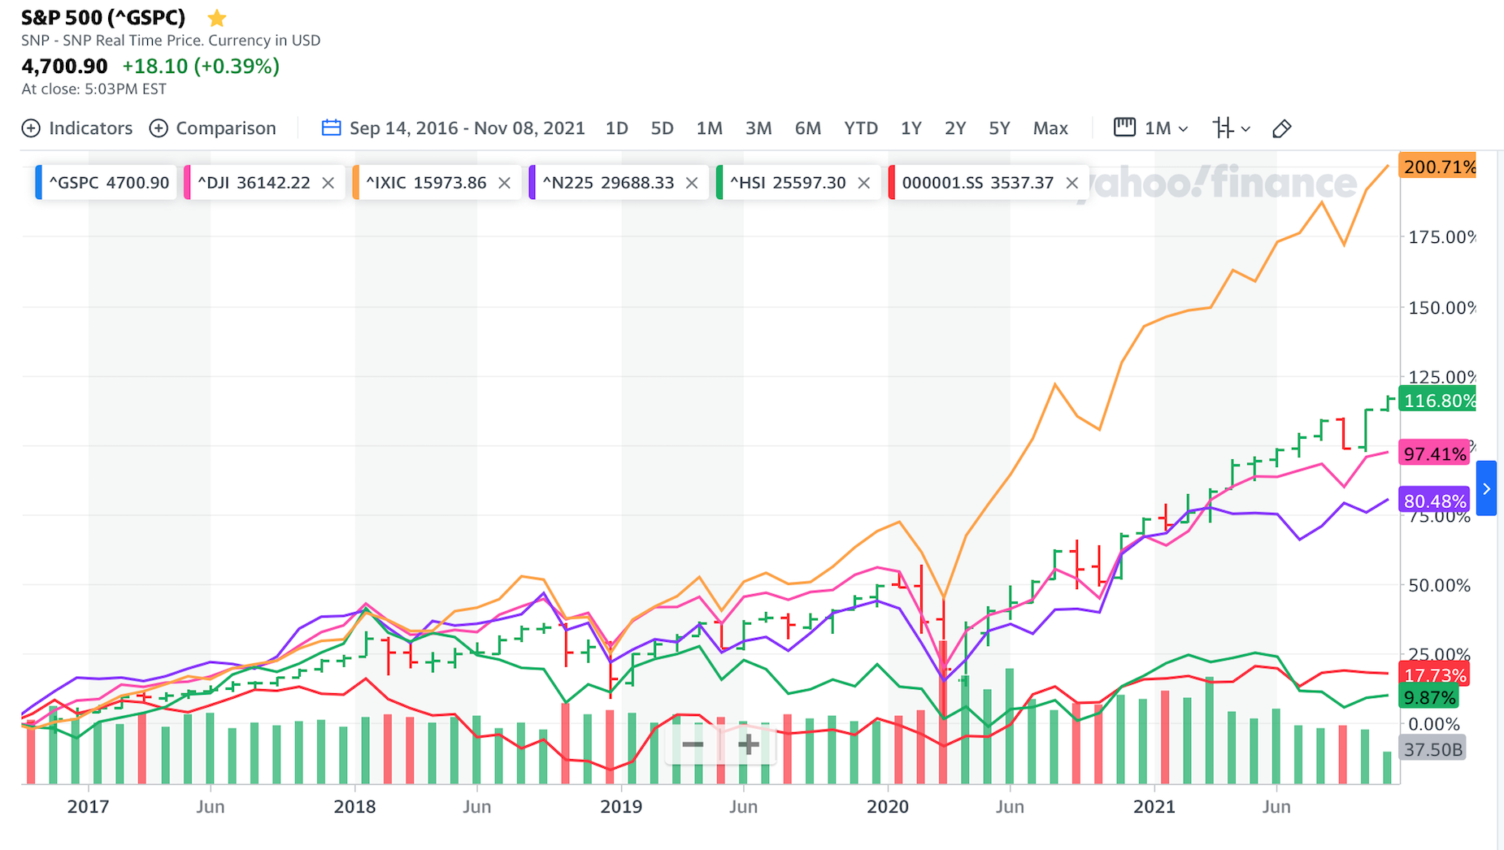Switch to the 2Y time range
1504x850 pixels.
955,128
